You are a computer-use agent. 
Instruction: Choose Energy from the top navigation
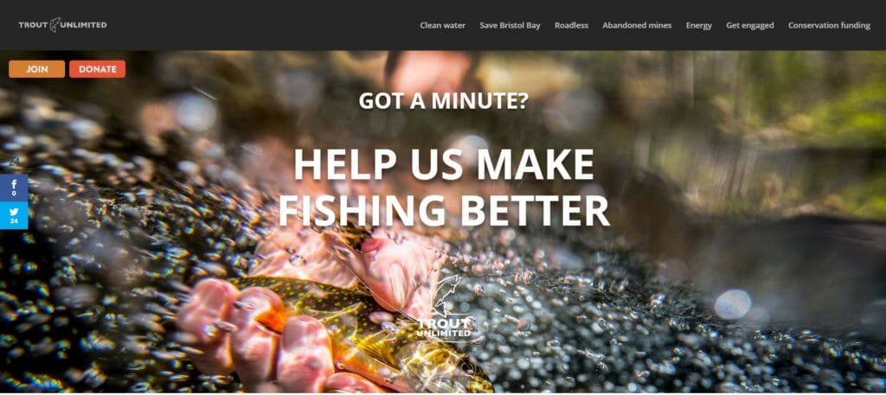pos(698,25)
